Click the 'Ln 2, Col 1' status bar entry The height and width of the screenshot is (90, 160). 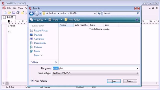point(11,87)
